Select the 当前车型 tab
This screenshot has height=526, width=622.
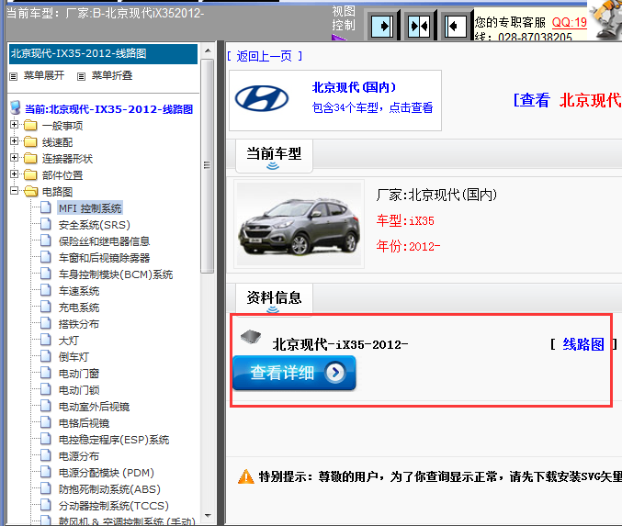click(x=274, y=155)
